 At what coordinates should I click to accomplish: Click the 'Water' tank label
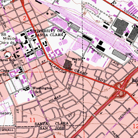77,59
